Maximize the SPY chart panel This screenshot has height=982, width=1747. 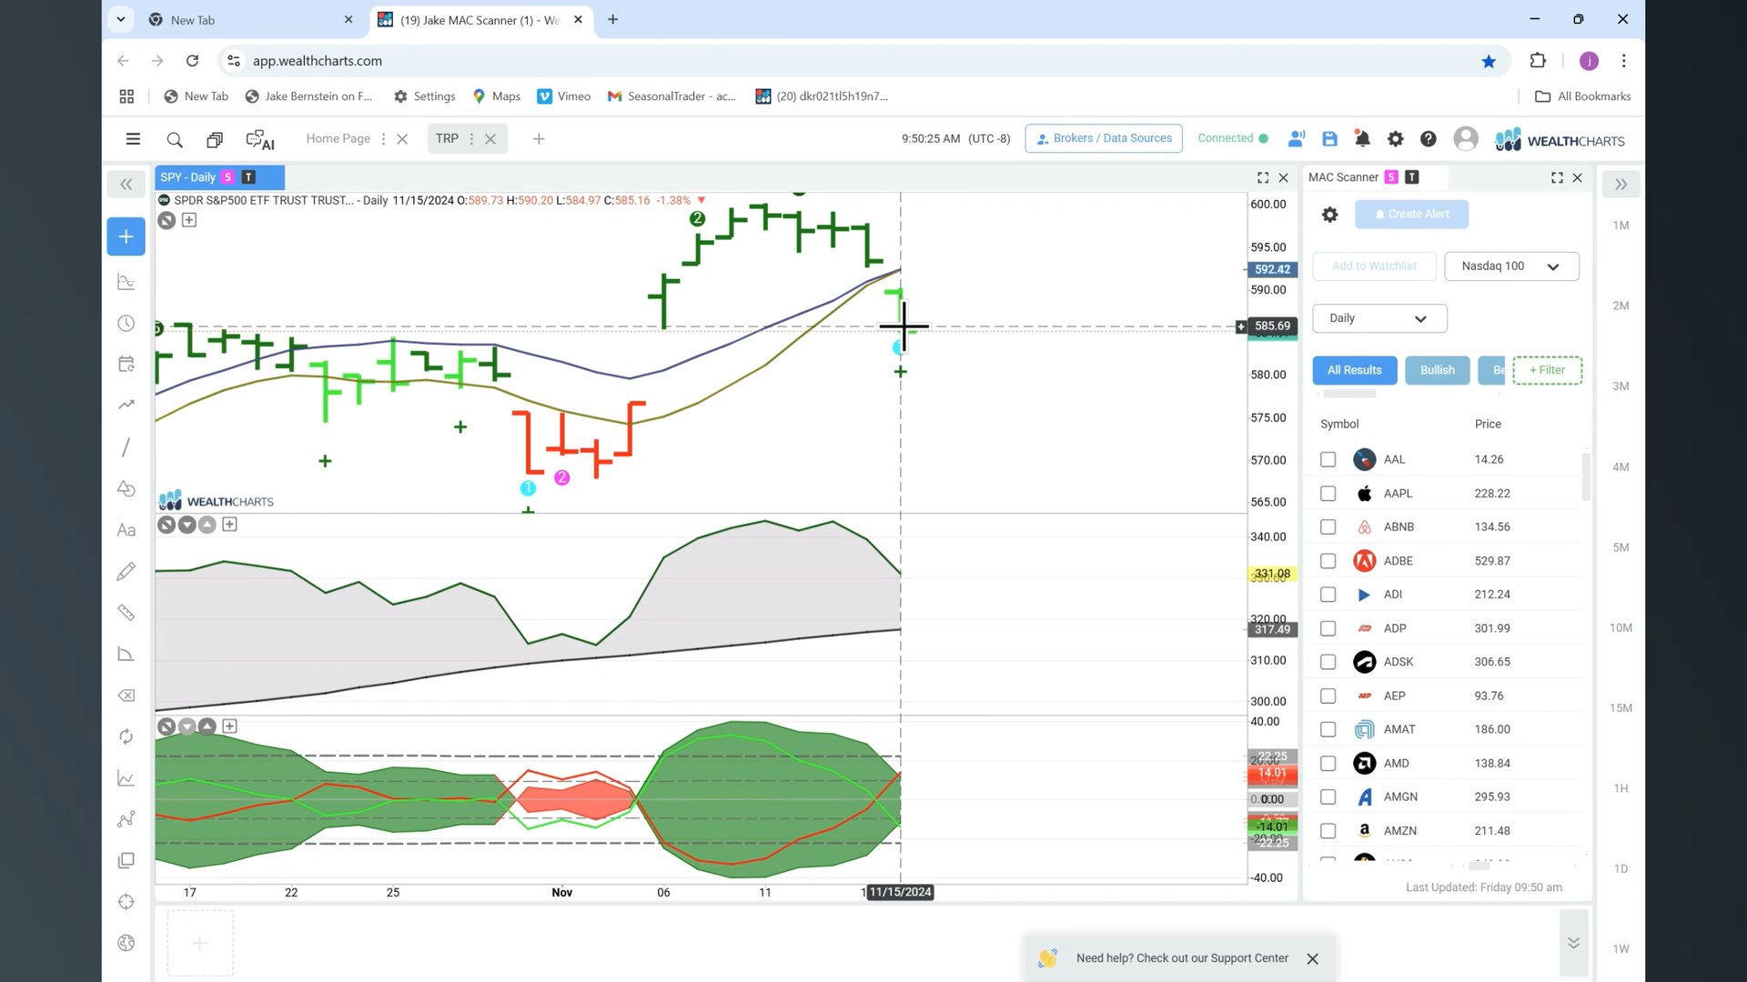pyautogui.click(x=1263, y=178)
